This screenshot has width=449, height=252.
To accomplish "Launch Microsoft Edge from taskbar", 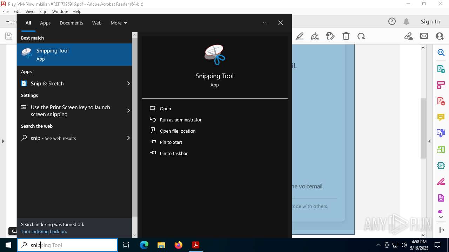I will tap(144, 245).
